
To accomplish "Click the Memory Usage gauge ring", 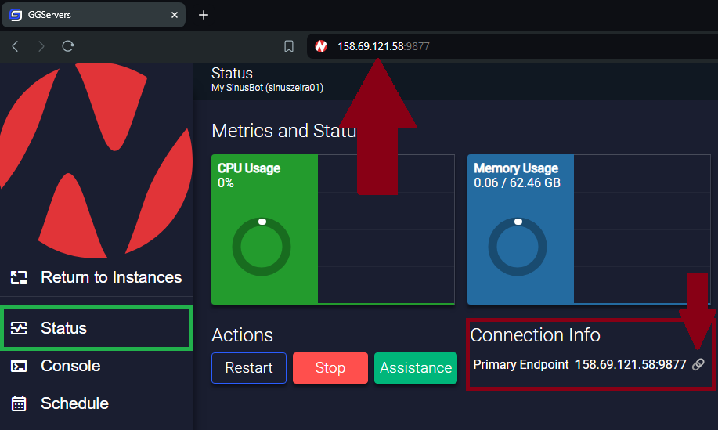I will (518, 248).
